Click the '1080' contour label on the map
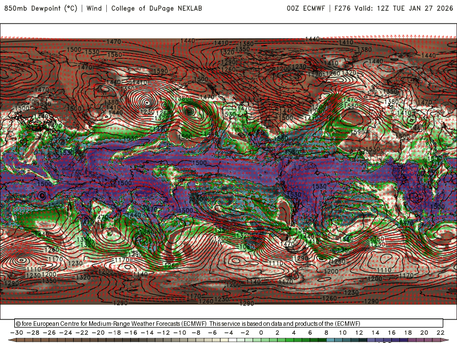This screenshot has width=457, height=343. 247,246
